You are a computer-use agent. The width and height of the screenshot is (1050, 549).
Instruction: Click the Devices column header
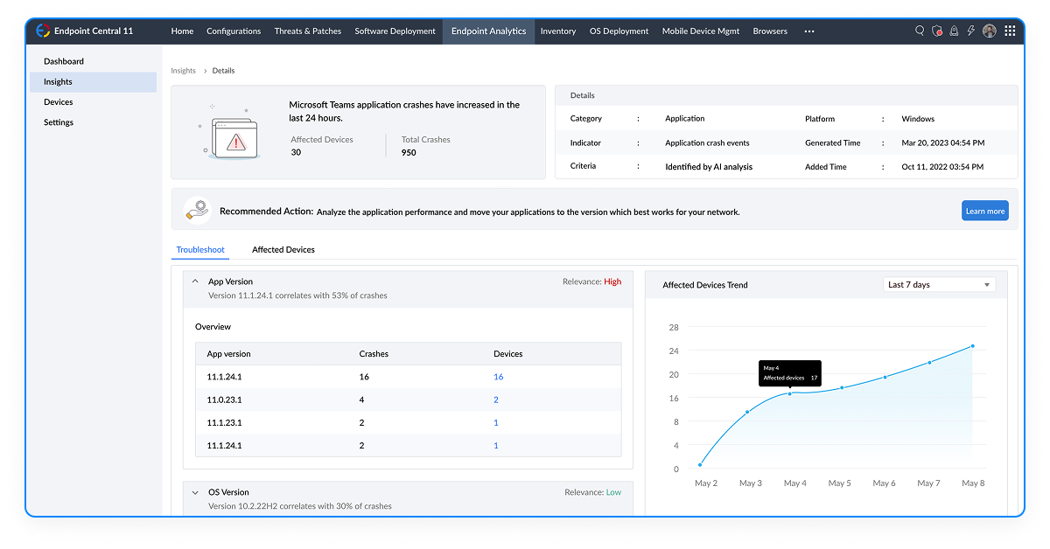(x=507, y=354)
